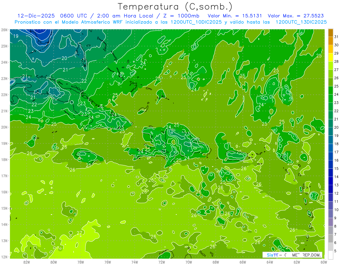Click the "72W" longitude axis label
Screen dimensions: 344x266
162,262
